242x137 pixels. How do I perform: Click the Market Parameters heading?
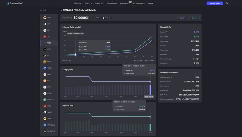pyautogui.click(x=169, y=72)
